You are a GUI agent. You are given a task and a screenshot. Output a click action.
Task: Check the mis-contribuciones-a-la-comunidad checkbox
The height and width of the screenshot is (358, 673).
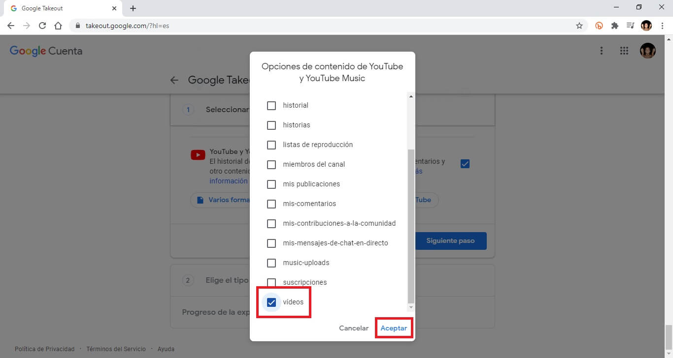pyautogui.click(x=271, y=223)
